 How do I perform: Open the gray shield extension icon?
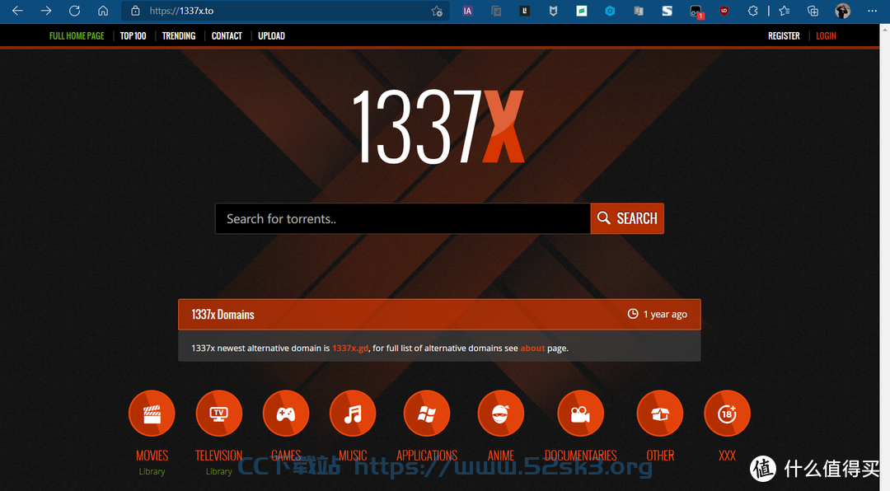(x=553, y=11)
